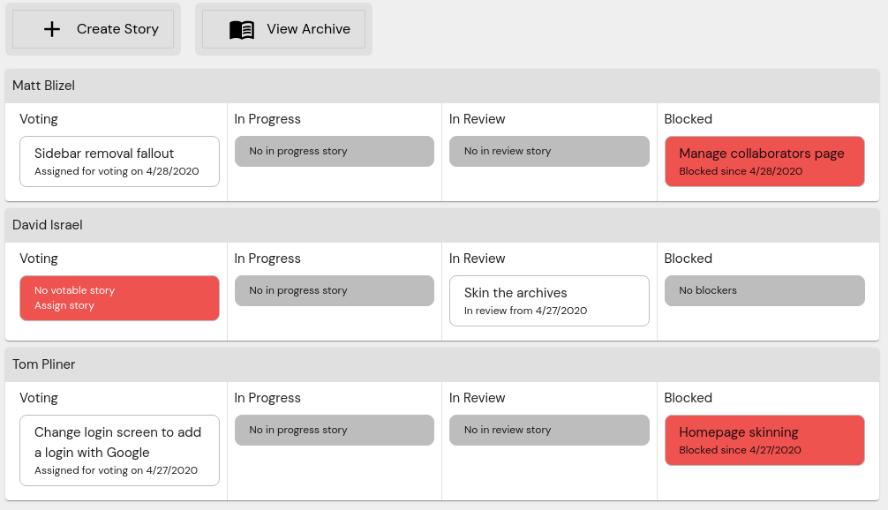
Task: Open Change login screen Google story
Action: [x=119, y=451]
